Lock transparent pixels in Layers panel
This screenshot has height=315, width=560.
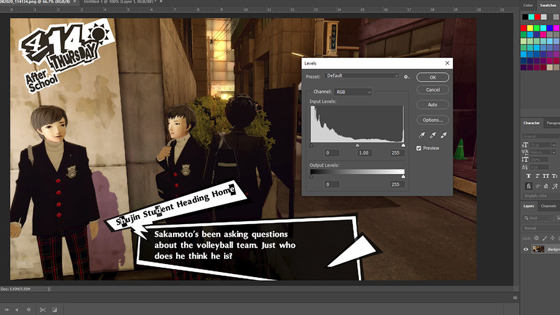click(x=536, y=238)
